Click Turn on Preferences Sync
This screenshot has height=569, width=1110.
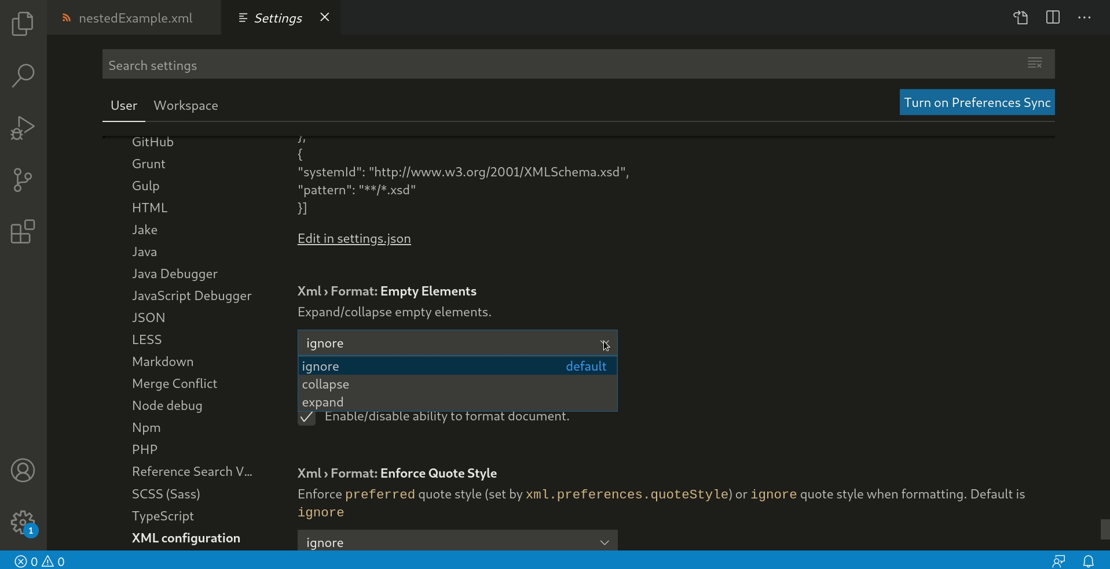[x=977, y=102]
